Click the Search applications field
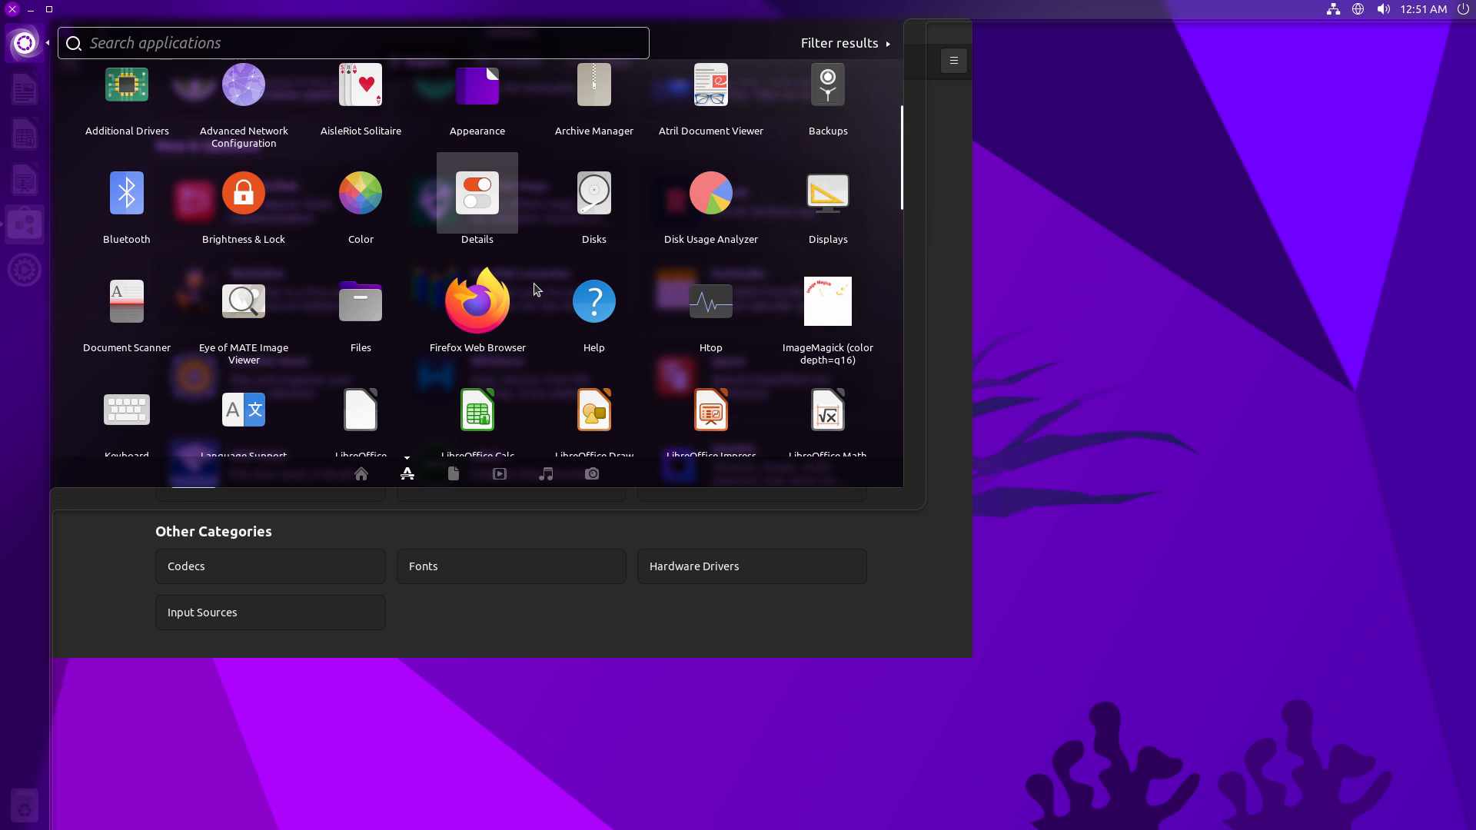 tap(354, 43)
